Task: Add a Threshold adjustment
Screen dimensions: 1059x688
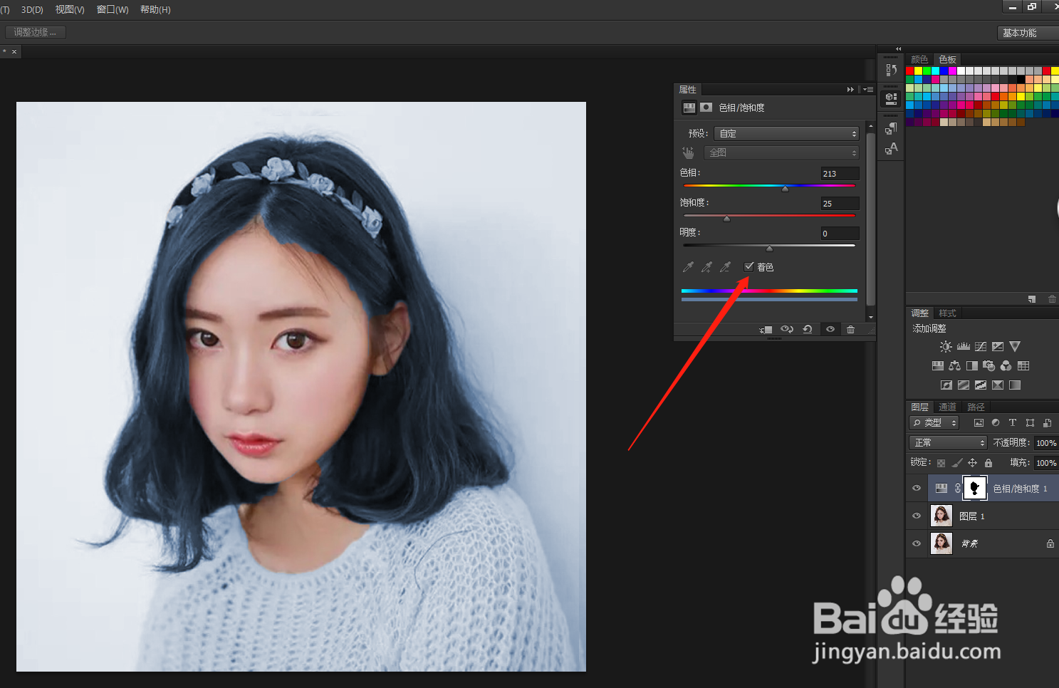Action: click(x=981, y=385)
